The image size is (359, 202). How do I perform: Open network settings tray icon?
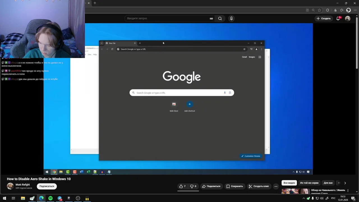click(x=317, y=198)
